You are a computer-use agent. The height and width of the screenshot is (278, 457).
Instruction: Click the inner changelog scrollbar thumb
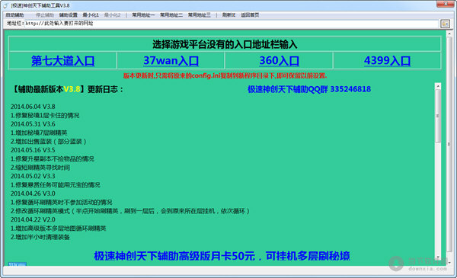tap(438, 116)
